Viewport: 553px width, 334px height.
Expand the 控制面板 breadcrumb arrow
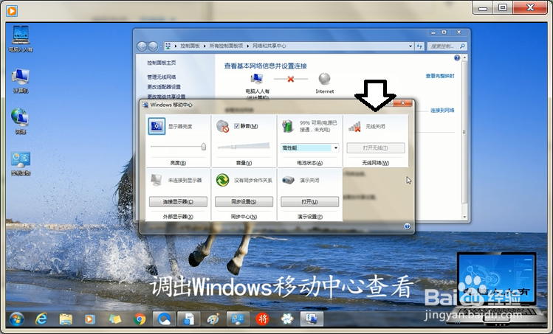pos(205,46)
